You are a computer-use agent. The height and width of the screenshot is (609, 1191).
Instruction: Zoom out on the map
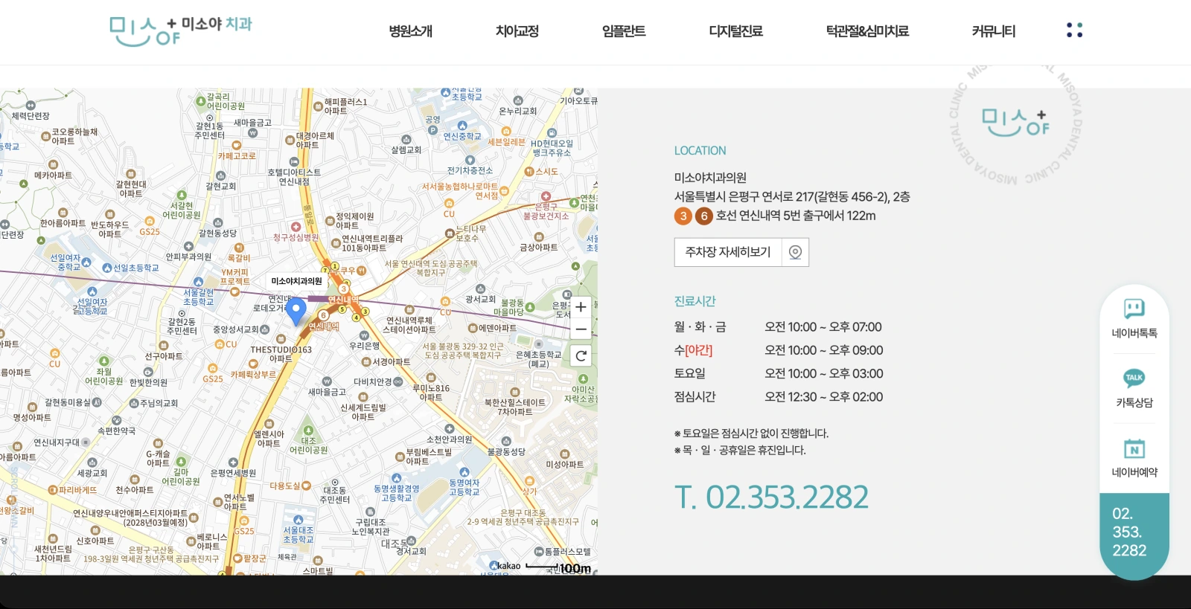[x=581, y=329]
